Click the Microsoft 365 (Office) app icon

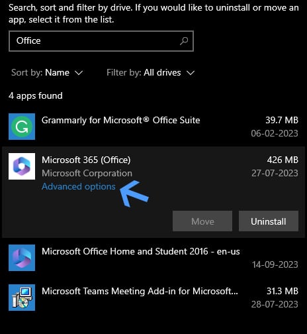22,166
